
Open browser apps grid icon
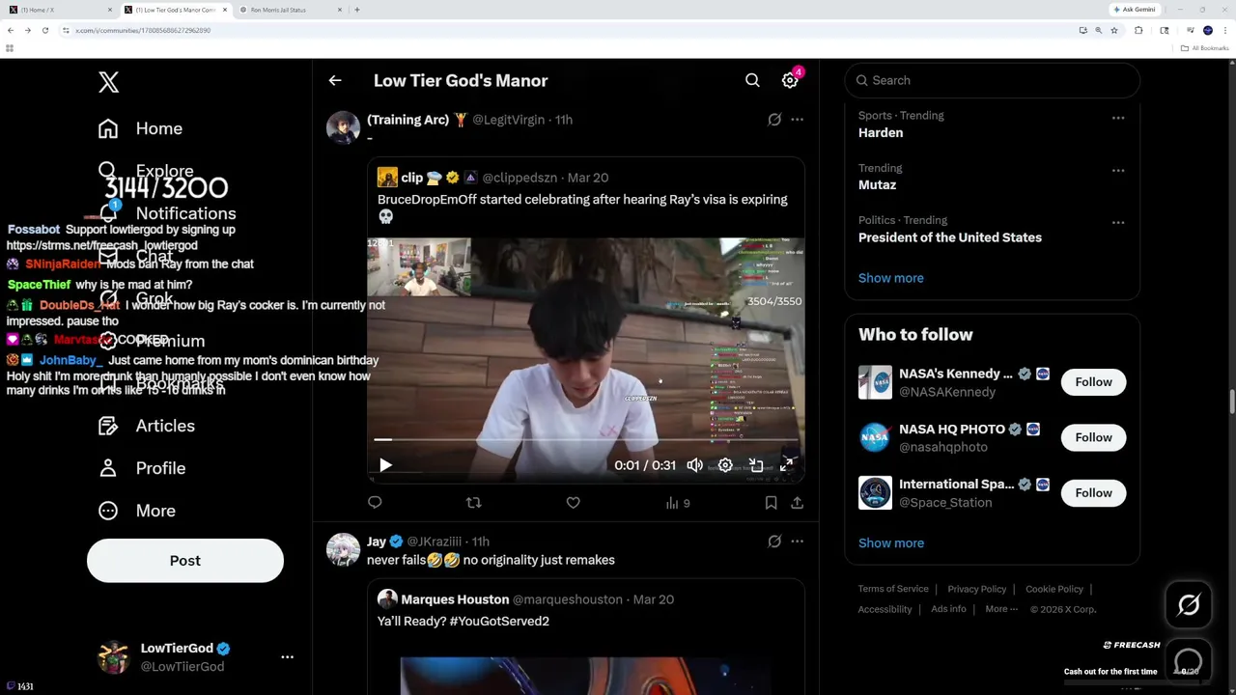[x=10, y=48]
